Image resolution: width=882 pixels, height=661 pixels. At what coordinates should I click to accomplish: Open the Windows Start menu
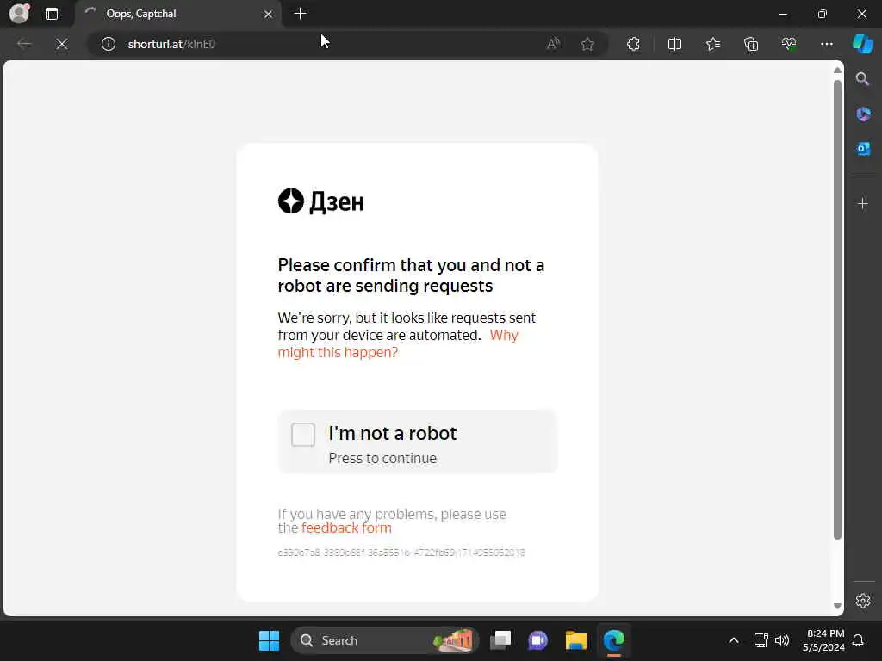[x=269, y=640]
